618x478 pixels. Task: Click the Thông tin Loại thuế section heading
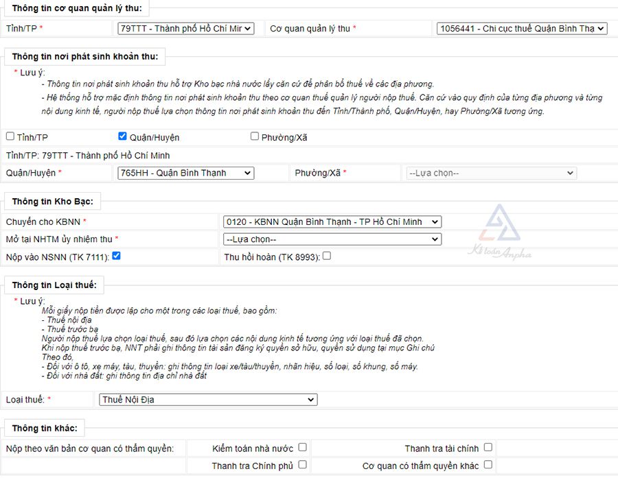[x=54, y=285]
